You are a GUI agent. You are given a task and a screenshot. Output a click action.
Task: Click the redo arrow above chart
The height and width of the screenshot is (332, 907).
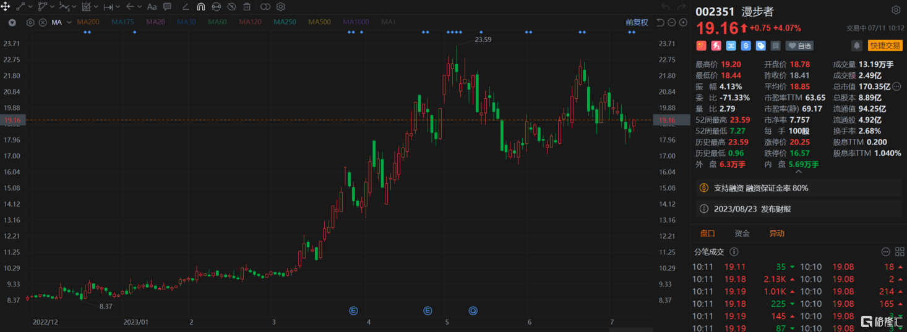pos(682,7)
